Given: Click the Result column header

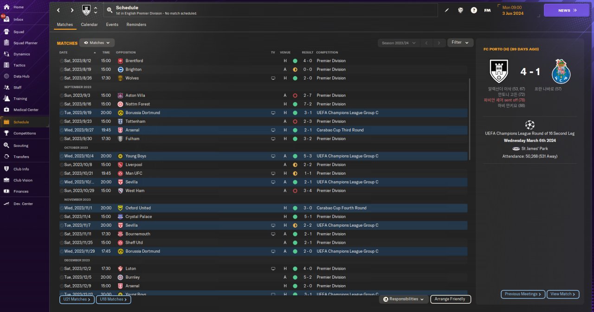Looking at the screenshot, I should click(x=308, y=52).
